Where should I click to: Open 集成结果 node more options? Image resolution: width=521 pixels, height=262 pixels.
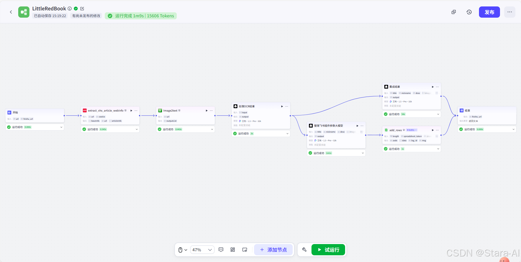437,87
